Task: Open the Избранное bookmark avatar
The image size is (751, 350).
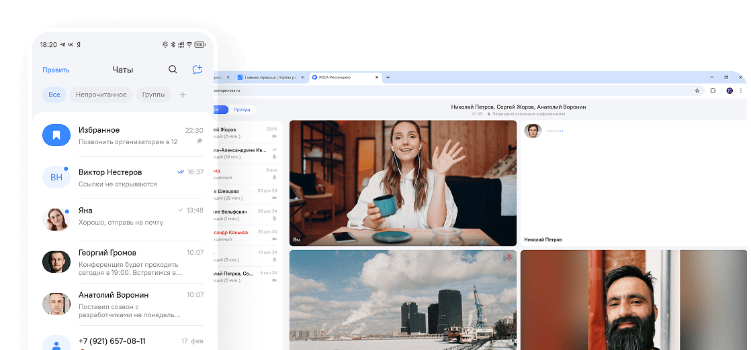Action: pos(56,135)
